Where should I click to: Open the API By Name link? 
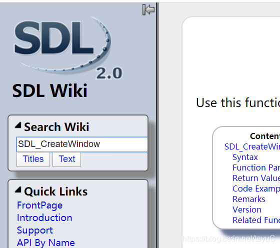[x=45, y=242]
